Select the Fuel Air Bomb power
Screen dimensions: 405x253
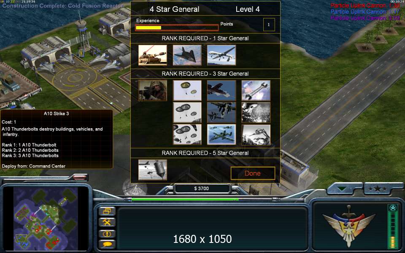(x=153, y=170)
